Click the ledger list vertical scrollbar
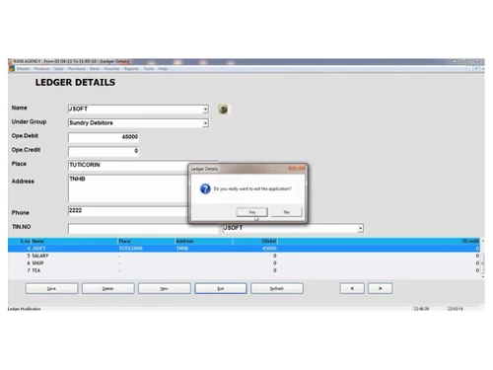493x370 pixels. pyautogui.click(x=482, y=259)
